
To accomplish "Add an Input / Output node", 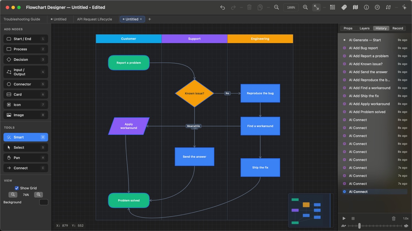I will (x=26, y=72).
